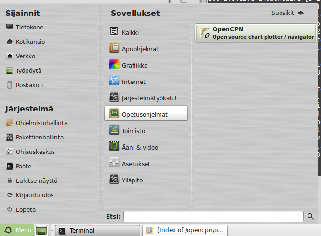Open the Ylläpito category
The height and width of the screenshot is (236, 321).
click(146, 179)
